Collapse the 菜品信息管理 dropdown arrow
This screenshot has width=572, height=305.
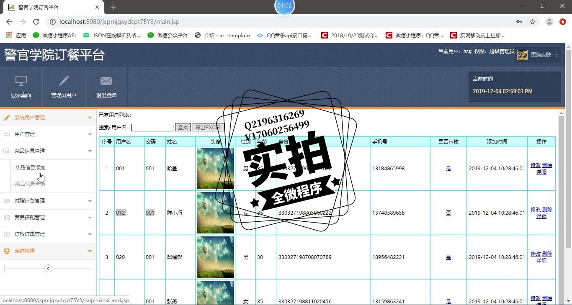[90, 151]
